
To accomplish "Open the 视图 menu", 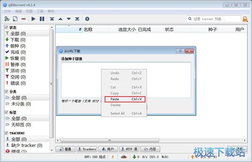I will [29, 11].
